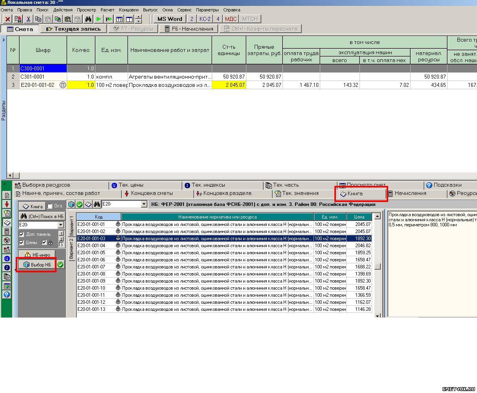Click the blue question mark help sidebar icon
The width and height of the screenshot is (477, 393).
(x=7, y=295)
